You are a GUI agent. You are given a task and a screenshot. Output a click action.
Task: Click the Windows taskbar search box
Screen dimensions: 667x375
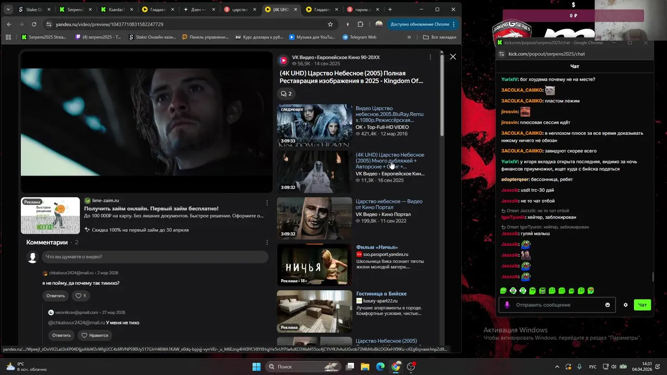click(x=303, y=367)
